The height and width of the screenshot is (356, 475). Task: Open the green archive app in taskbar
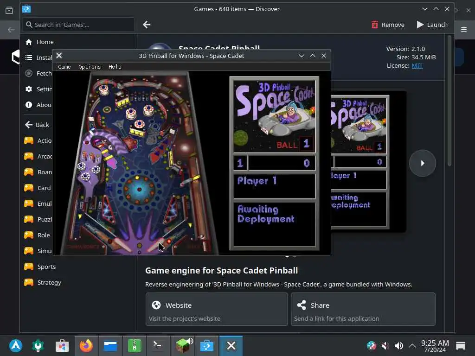[135, 346]
